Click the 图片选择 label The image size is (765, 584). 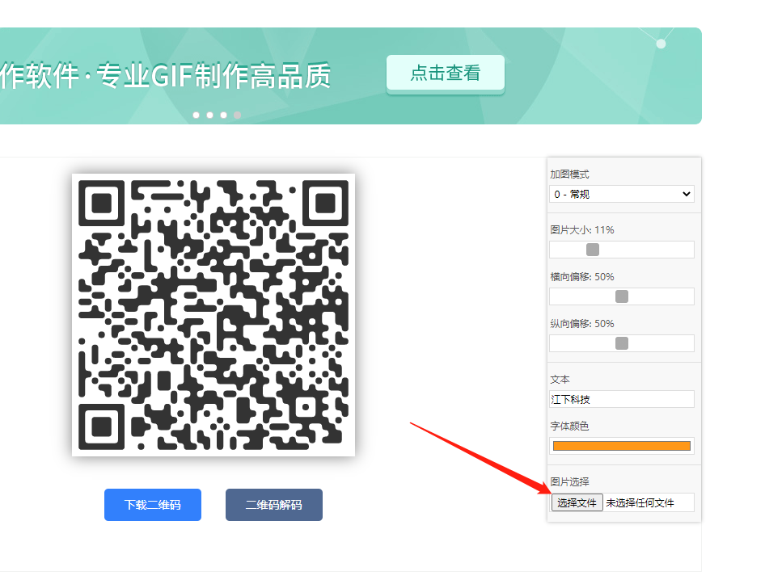(569, 482)
